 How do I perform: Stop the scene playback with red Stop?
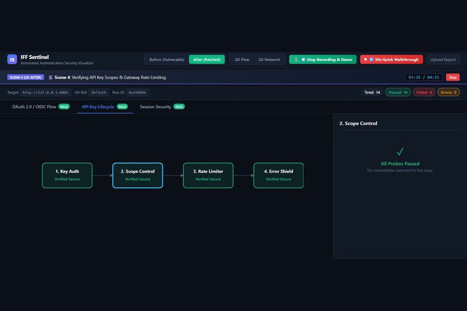pyautogui.click(x=453, y=78)
